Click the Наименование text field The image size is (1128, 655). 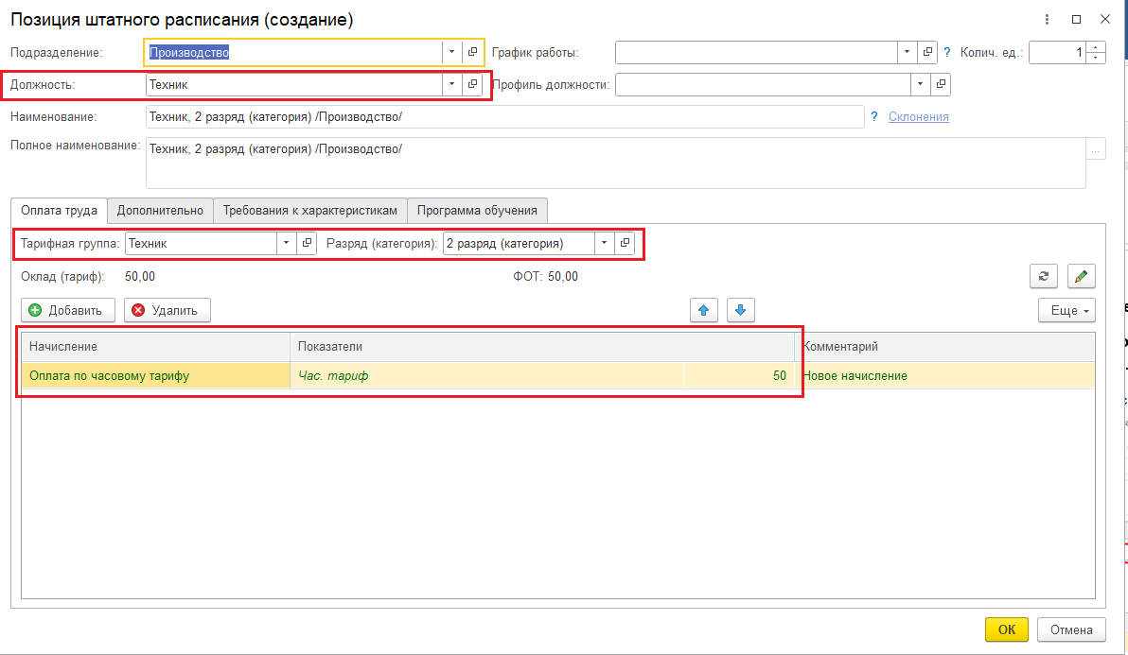click(x=503, y=116)
